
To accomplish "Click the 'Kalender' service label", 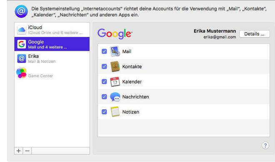I will click(x=132, y=82).
